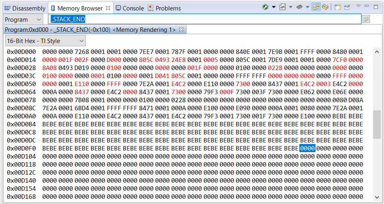Viewport: 384px width, 204px height.
Task: Select memory cell D019
Action: [x=82, y=68]
